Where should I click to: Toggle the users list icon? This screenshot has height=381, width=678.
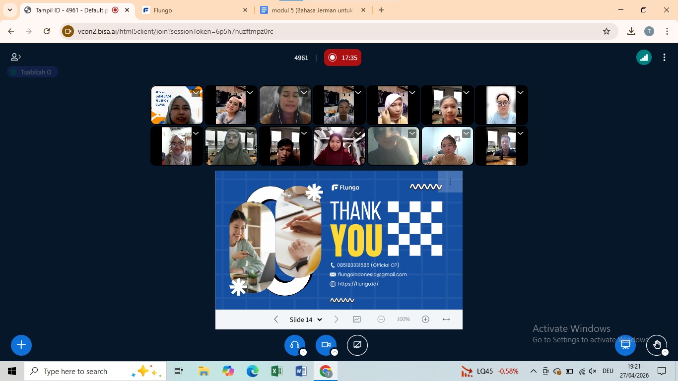(15, 57)
